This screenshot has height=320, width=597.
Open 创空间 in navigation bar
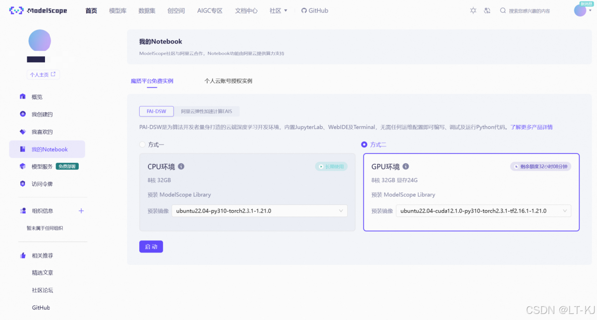tap(176, 10)
